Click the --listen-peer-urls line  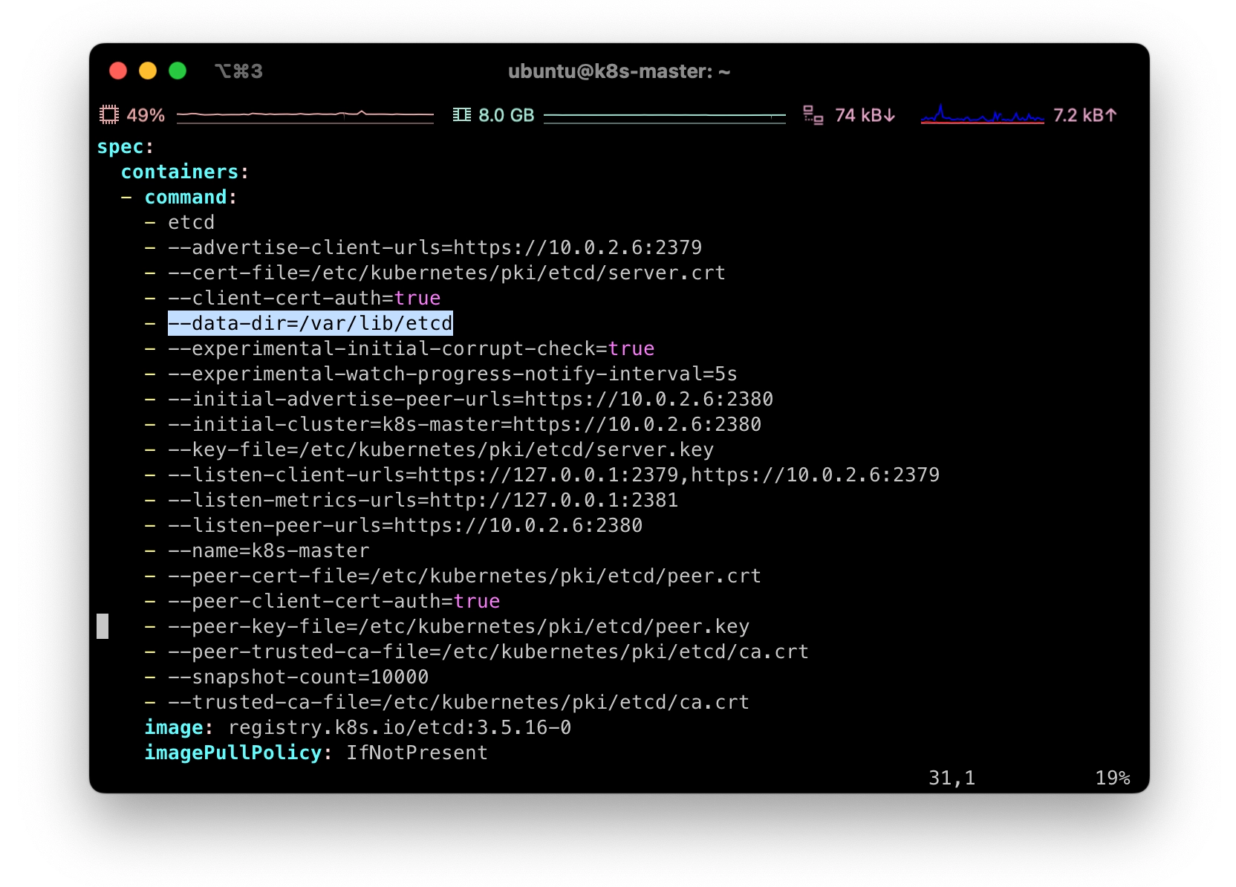(405, 525)
